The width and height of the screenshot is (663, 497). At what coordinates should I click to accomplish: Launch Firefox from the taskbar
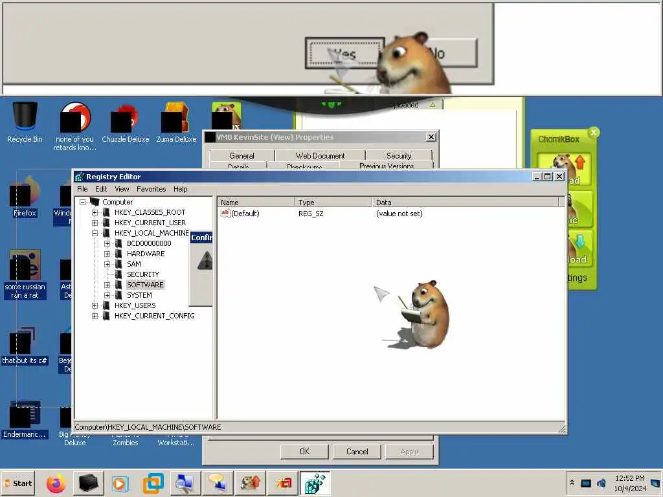pyautogui.click(x=56, y=483)
